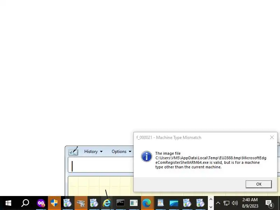This screenshot has width=280, height=210.
Task: Open the Options menu in Math Input Panel
Action: [x=121, y=152]
